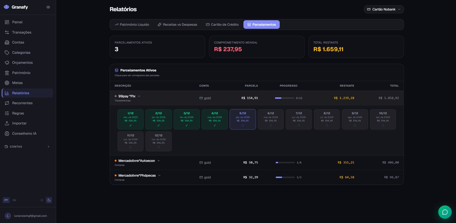The width and height of the screenshot is (456, 223).
Task: Switch language to EN
Action: (14, 200)
